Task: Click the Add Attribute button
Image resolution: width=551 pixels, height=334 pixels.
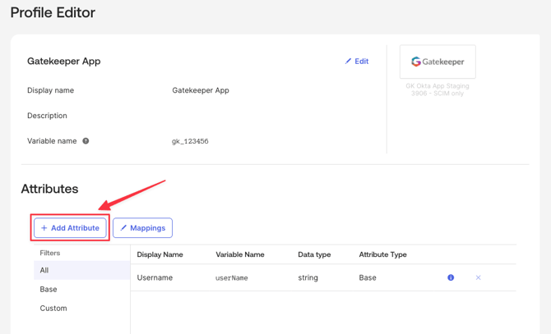Action: point(70,228)
